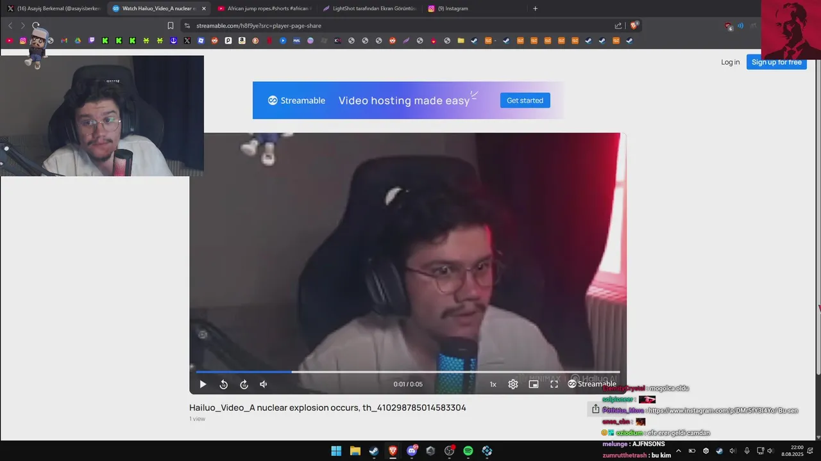Switch to the Instagram tab

pyautogui.click(x=473, y=8)
